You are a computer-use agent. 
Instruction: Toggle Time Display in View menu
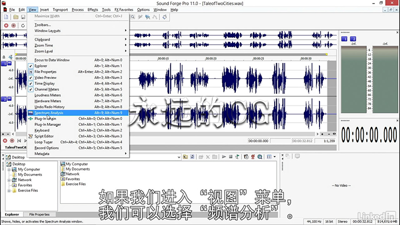click(x=78, y=83)
